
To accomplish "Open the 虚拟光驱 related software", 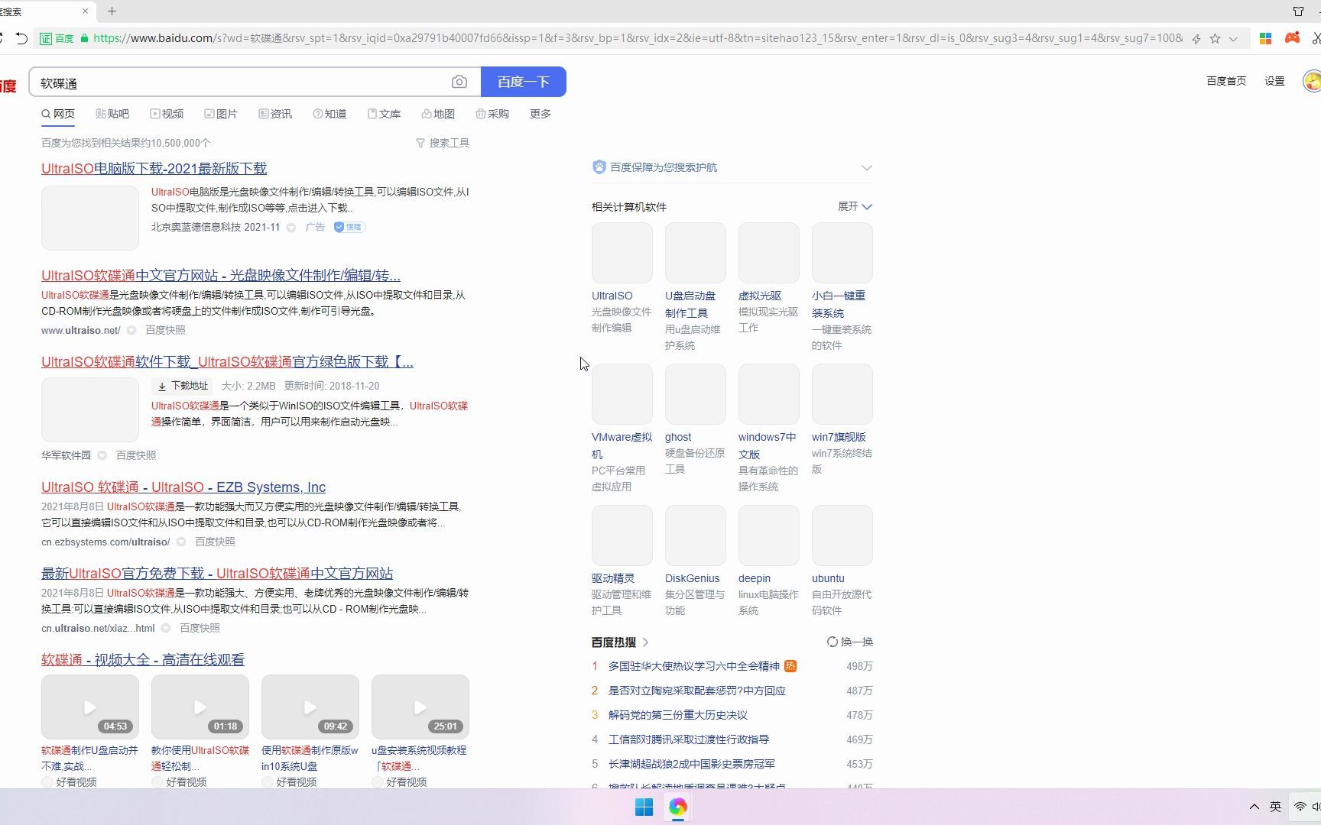I will [769, 253].
